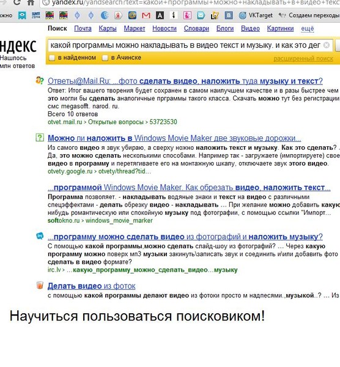Open the Создаем переходы bookmark
The image size is (340, 367).
click(x=309, y=15)
